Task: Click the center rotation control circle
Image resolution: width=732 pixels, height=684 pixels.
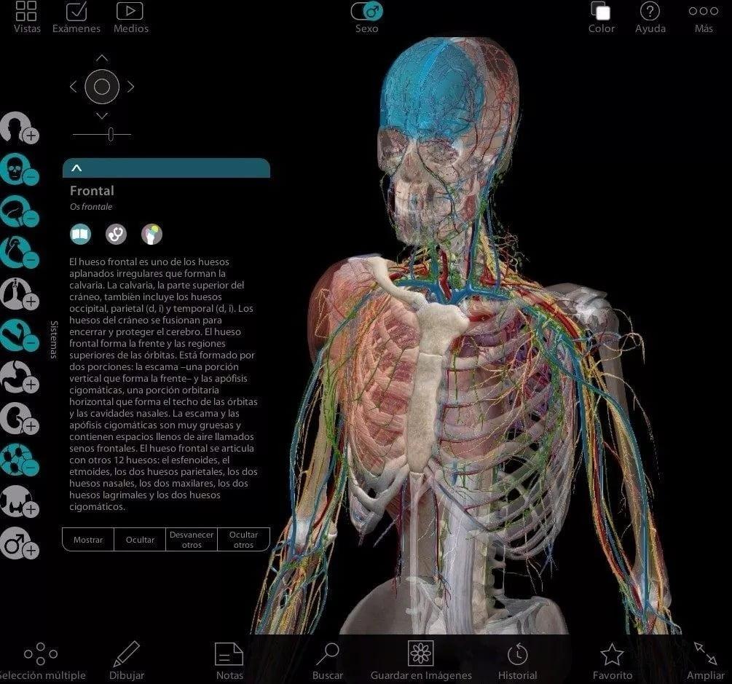Action: coord(102,87)
